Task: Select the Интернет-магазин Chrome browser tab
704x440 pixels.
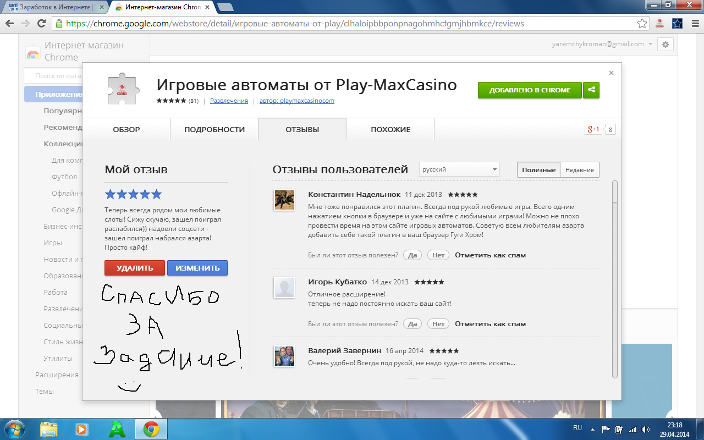Action: click(x=161, y=7)
